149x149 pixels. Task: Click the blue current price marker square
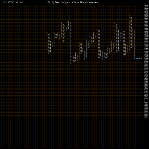tap(135, 59)
